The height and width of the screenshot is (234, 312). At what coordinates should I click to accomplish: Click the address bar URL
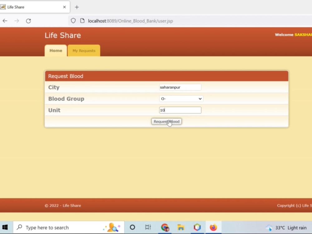[130, 21]
